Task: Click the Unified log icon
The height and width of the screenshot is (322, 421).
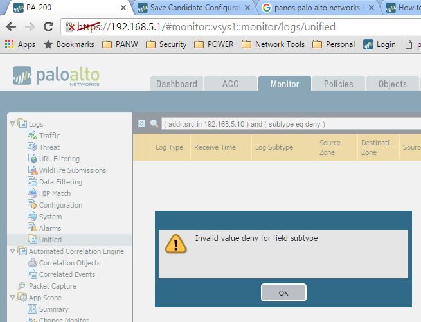Action: [33, 239]
